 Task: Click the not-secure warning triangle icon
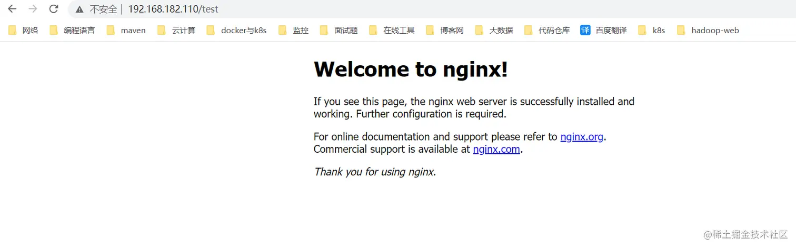79,9
